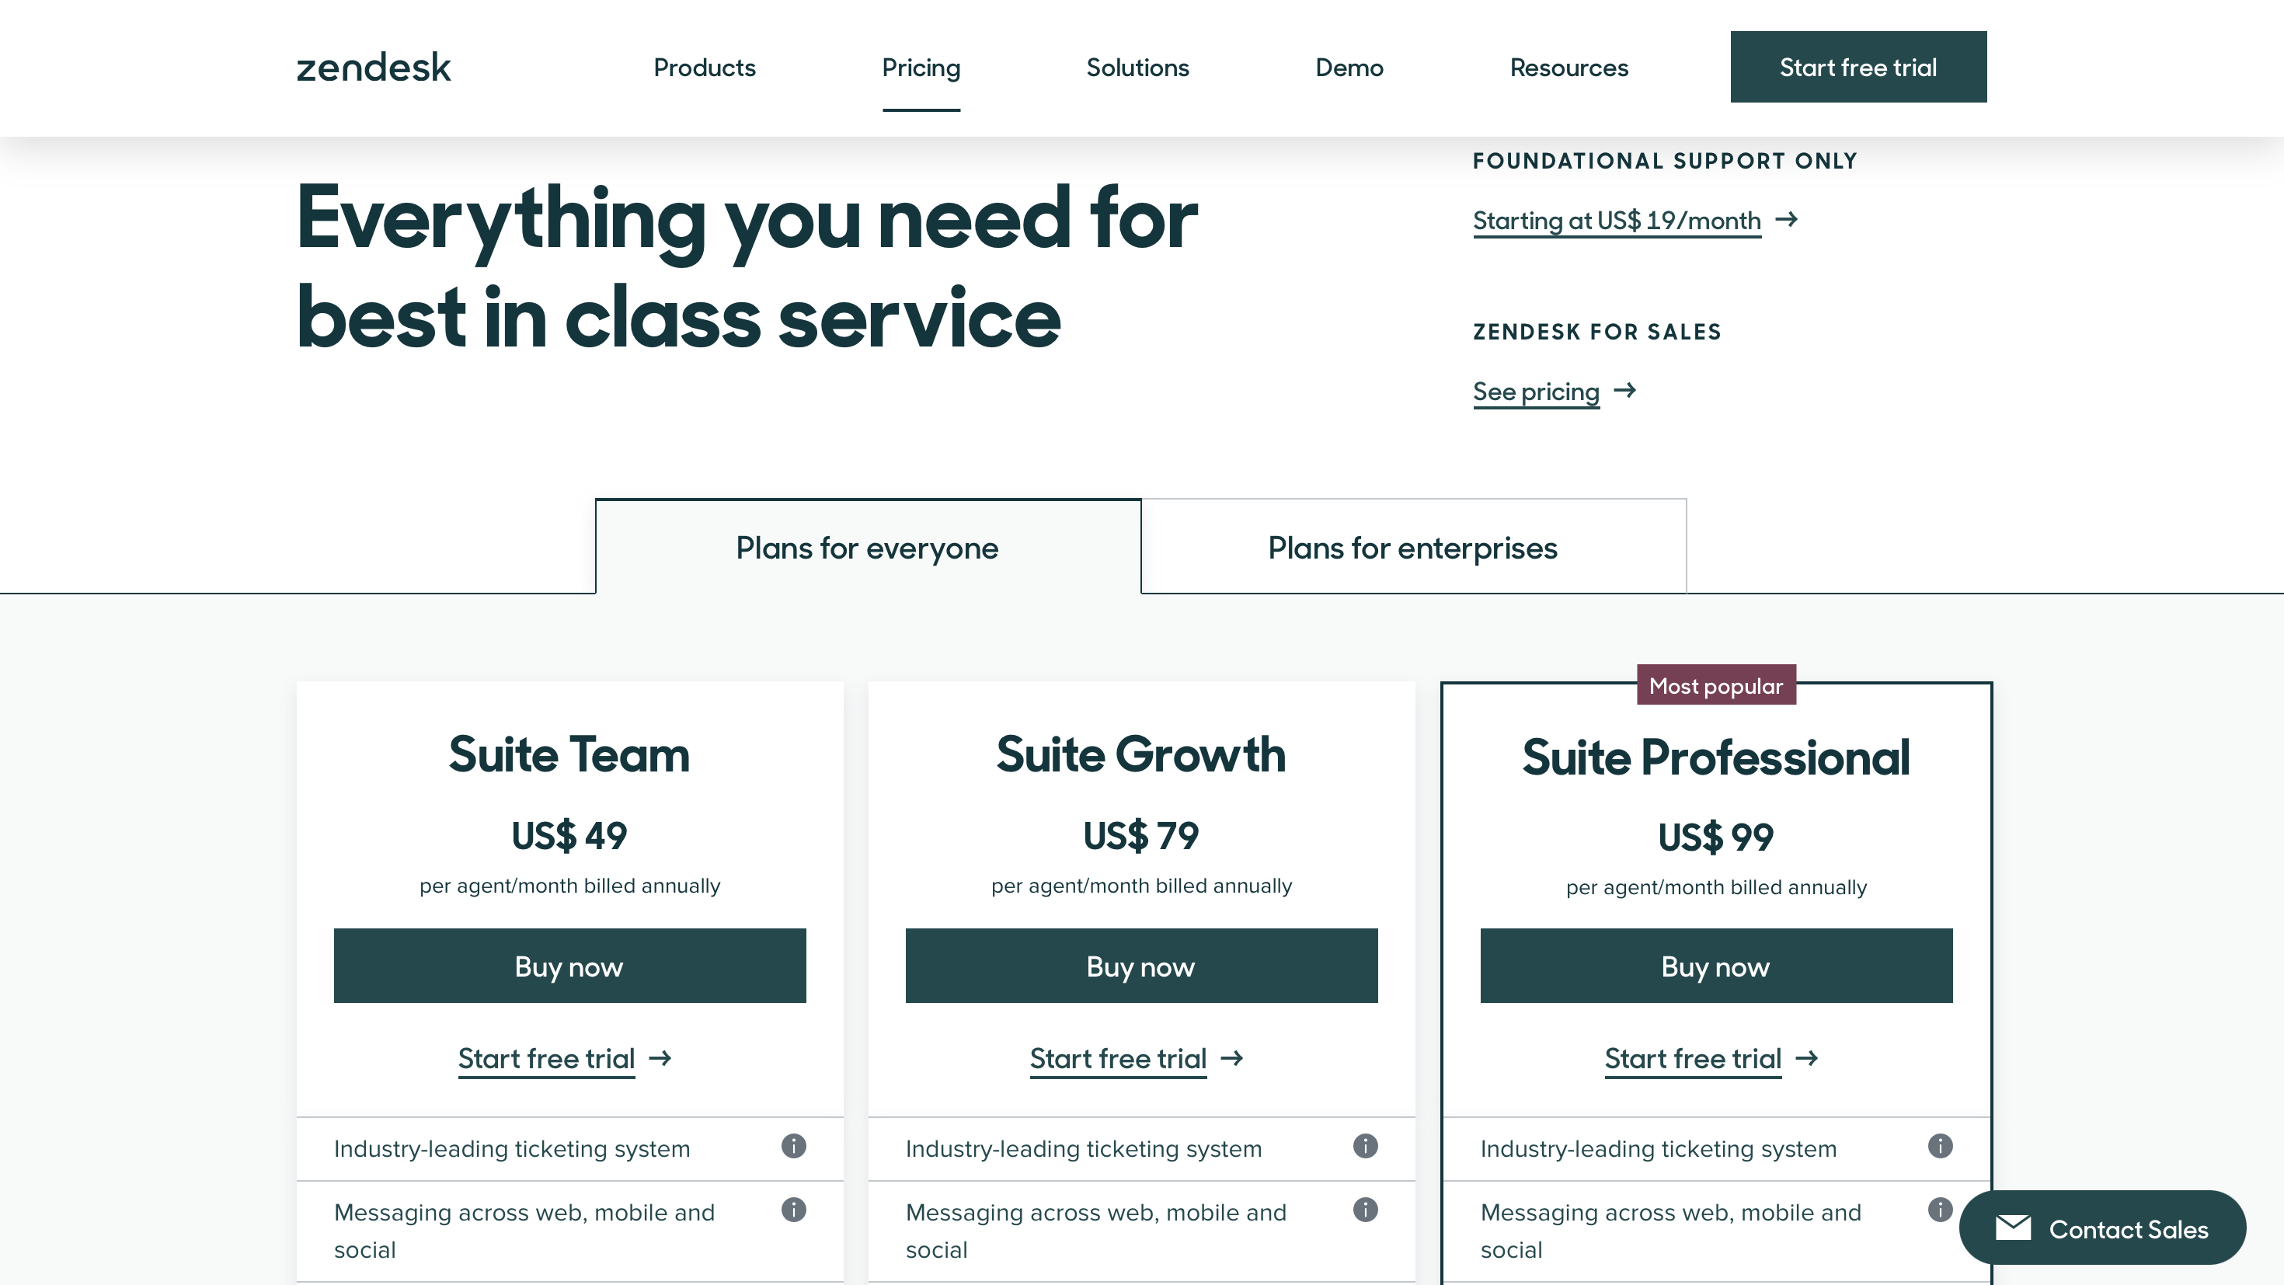Open the Resources menu
2284x1285 pixels.
pos(1570,68)
